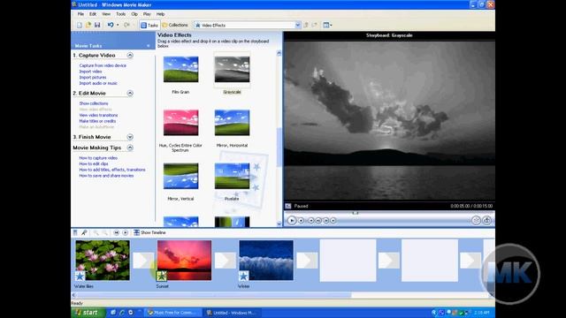
Task: Click the effect star on Water lilies clip
Action: coord(80,276)
